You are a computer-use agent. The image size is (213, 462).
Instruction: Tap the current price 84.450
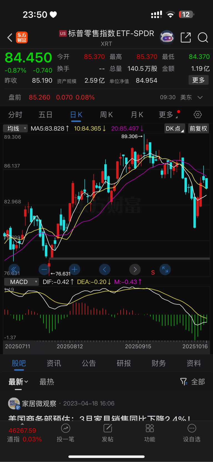coord(28,58)
